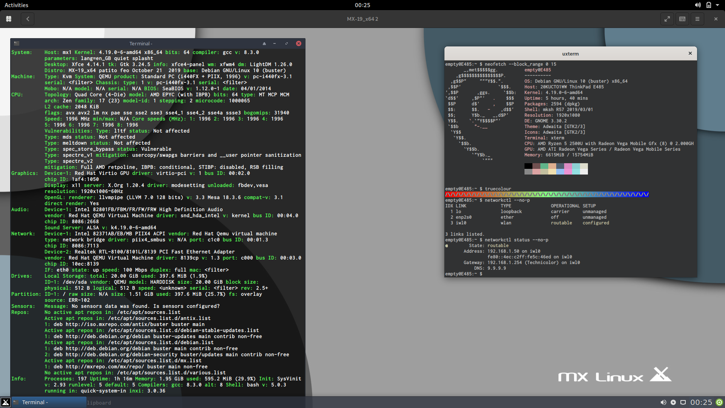Click the 'System:' label in Terminal inxi output
Image resolution: width=725 pixels, height=408 pixels.
[22, 53]
